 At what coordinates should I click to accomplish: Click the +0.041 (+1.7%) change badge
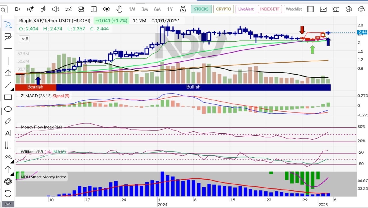coord(112,21)
